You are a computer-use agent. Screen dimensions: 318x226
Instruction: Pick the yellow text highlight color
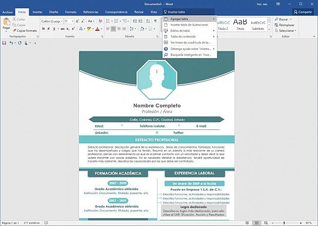coord(89,29)
